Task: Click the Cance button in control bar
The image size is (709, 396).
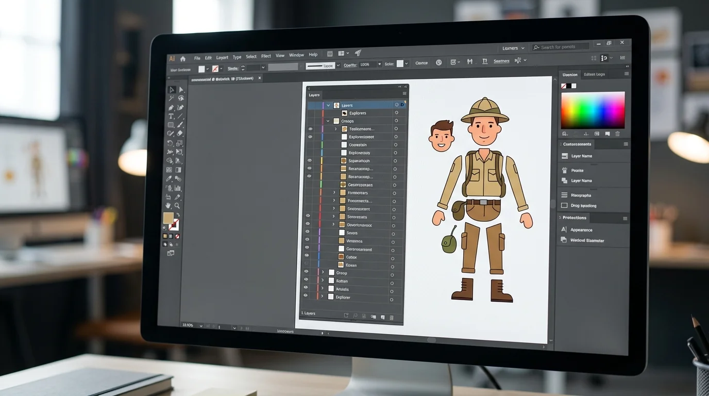Action: 421,63
